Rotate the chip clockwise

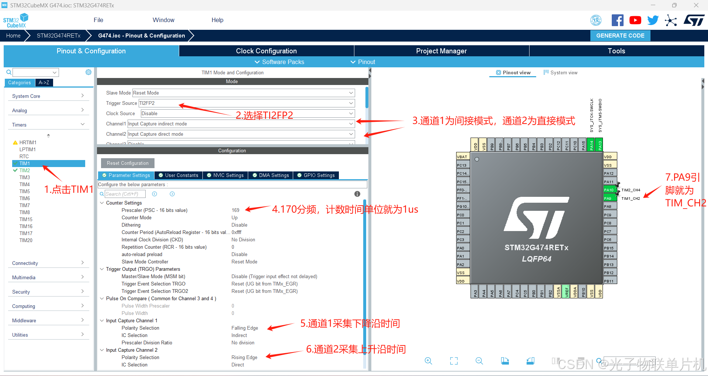505,361
